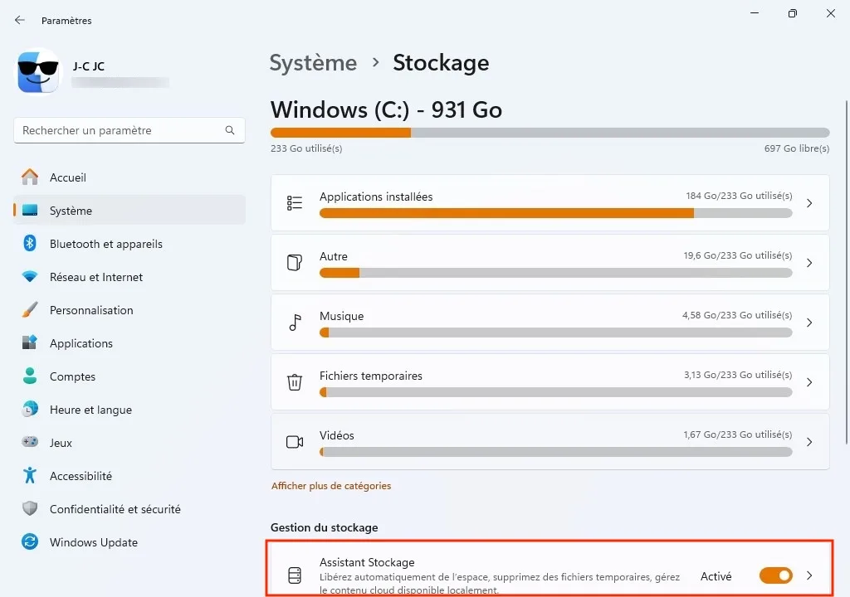Click 697 Go libre(s) text
This screenshot has width=850, height=597.
tap(796, 148)
